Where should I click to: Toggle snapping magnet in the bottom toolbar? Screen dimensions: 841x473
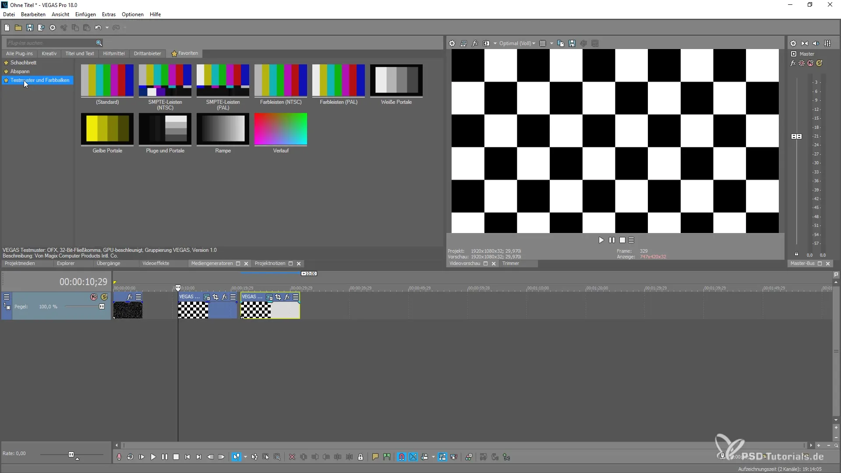[x=402, y=457]
